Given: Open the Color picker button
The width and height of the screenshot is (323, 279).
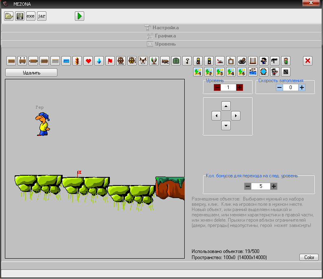Looking at the screenshot, I should point(309,257).
